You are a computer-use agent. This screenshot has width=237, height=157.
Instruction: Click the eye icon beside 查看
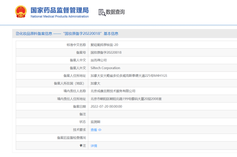(100, 130)
